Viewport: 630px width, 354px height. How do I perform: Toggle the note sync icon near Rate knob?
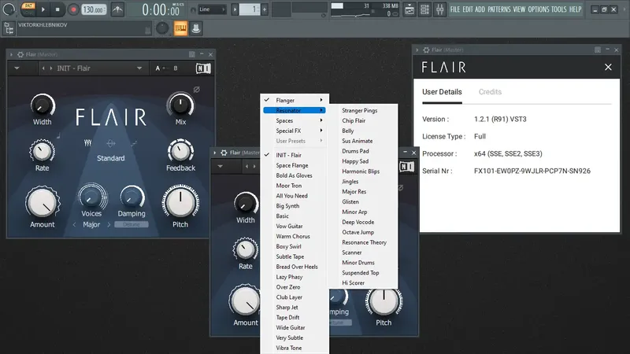pyautogui.click(x=58, y=136)
